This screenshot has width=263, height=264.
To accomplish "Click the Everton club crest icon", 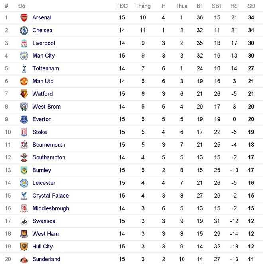I will point(24,119).
